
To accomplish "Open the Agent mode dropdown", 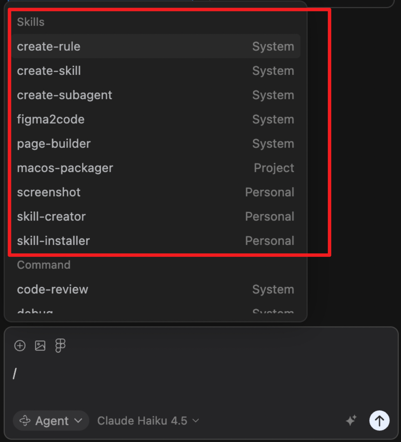I will point(51,421).
